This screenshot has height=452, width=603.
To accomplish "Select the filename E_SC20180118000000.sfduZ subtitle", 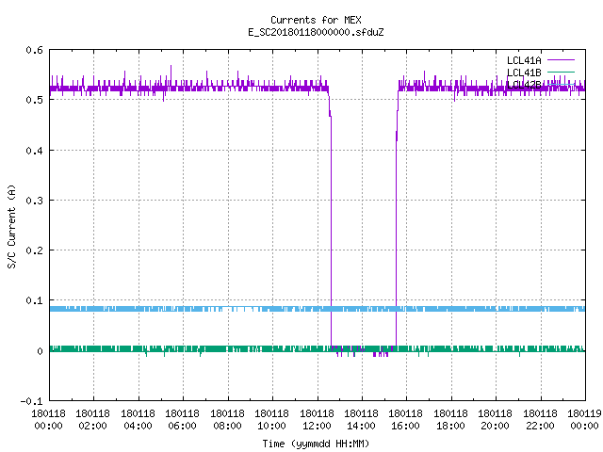I will point(316,32).
